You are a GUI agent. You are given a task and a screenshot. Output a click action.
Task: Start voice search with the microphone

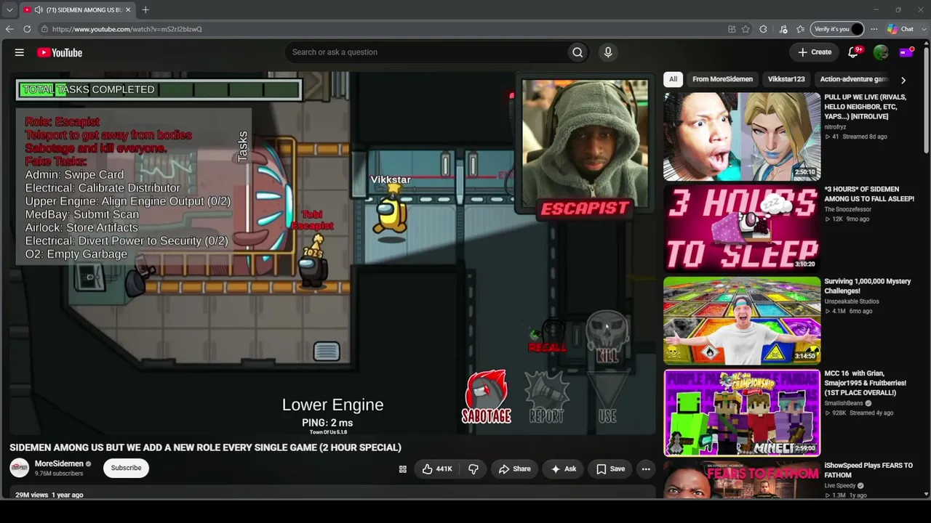(608, 52)
